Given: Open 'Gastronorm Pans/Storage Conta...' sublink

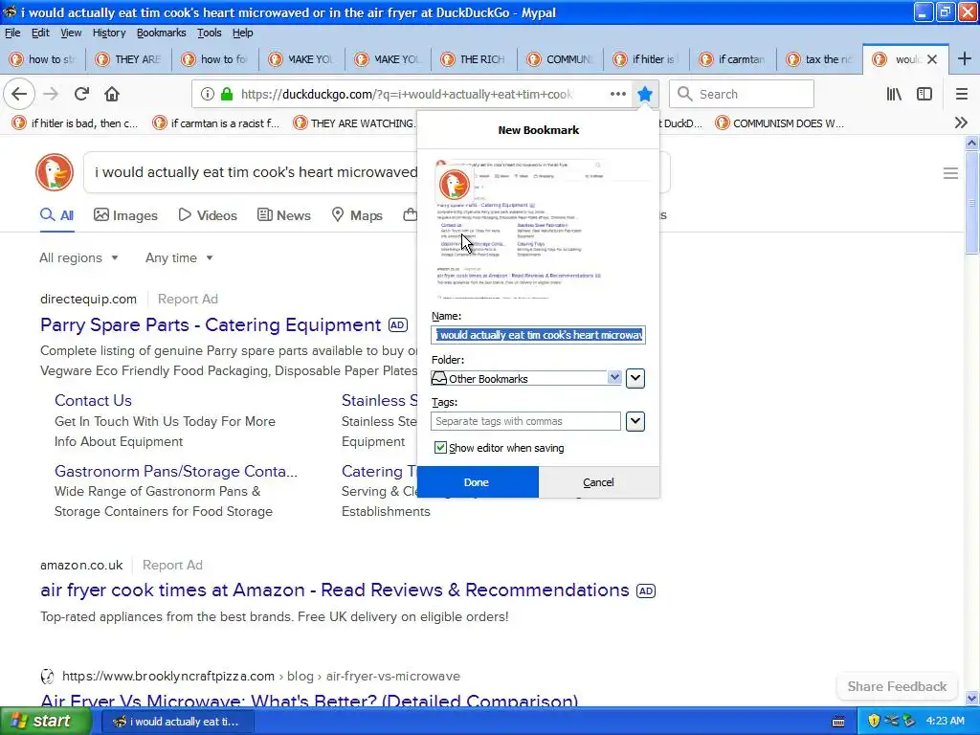Looking at the screenshot, I should point(176,471).
